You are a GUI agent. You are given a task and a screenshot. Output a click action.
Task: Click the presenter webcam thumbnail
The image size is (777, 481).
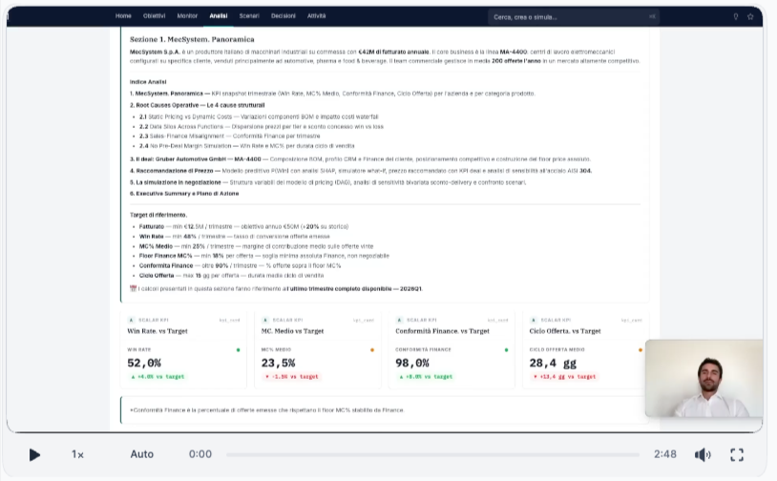703,378
